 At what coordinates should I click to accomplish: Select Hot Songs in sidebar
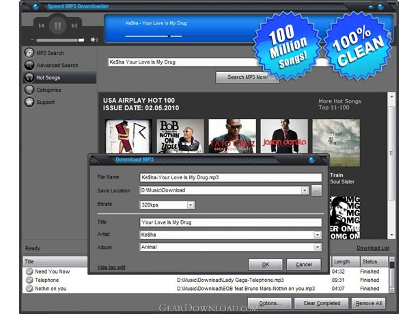[59, 78]
